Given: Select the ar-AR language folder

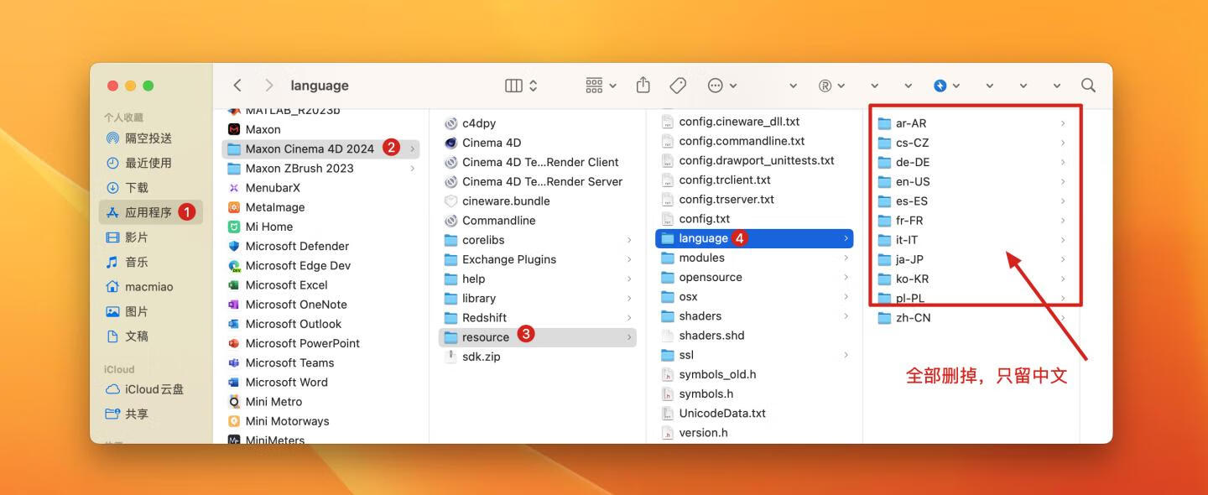Looking at the screenshot, I should click(971, 123).
